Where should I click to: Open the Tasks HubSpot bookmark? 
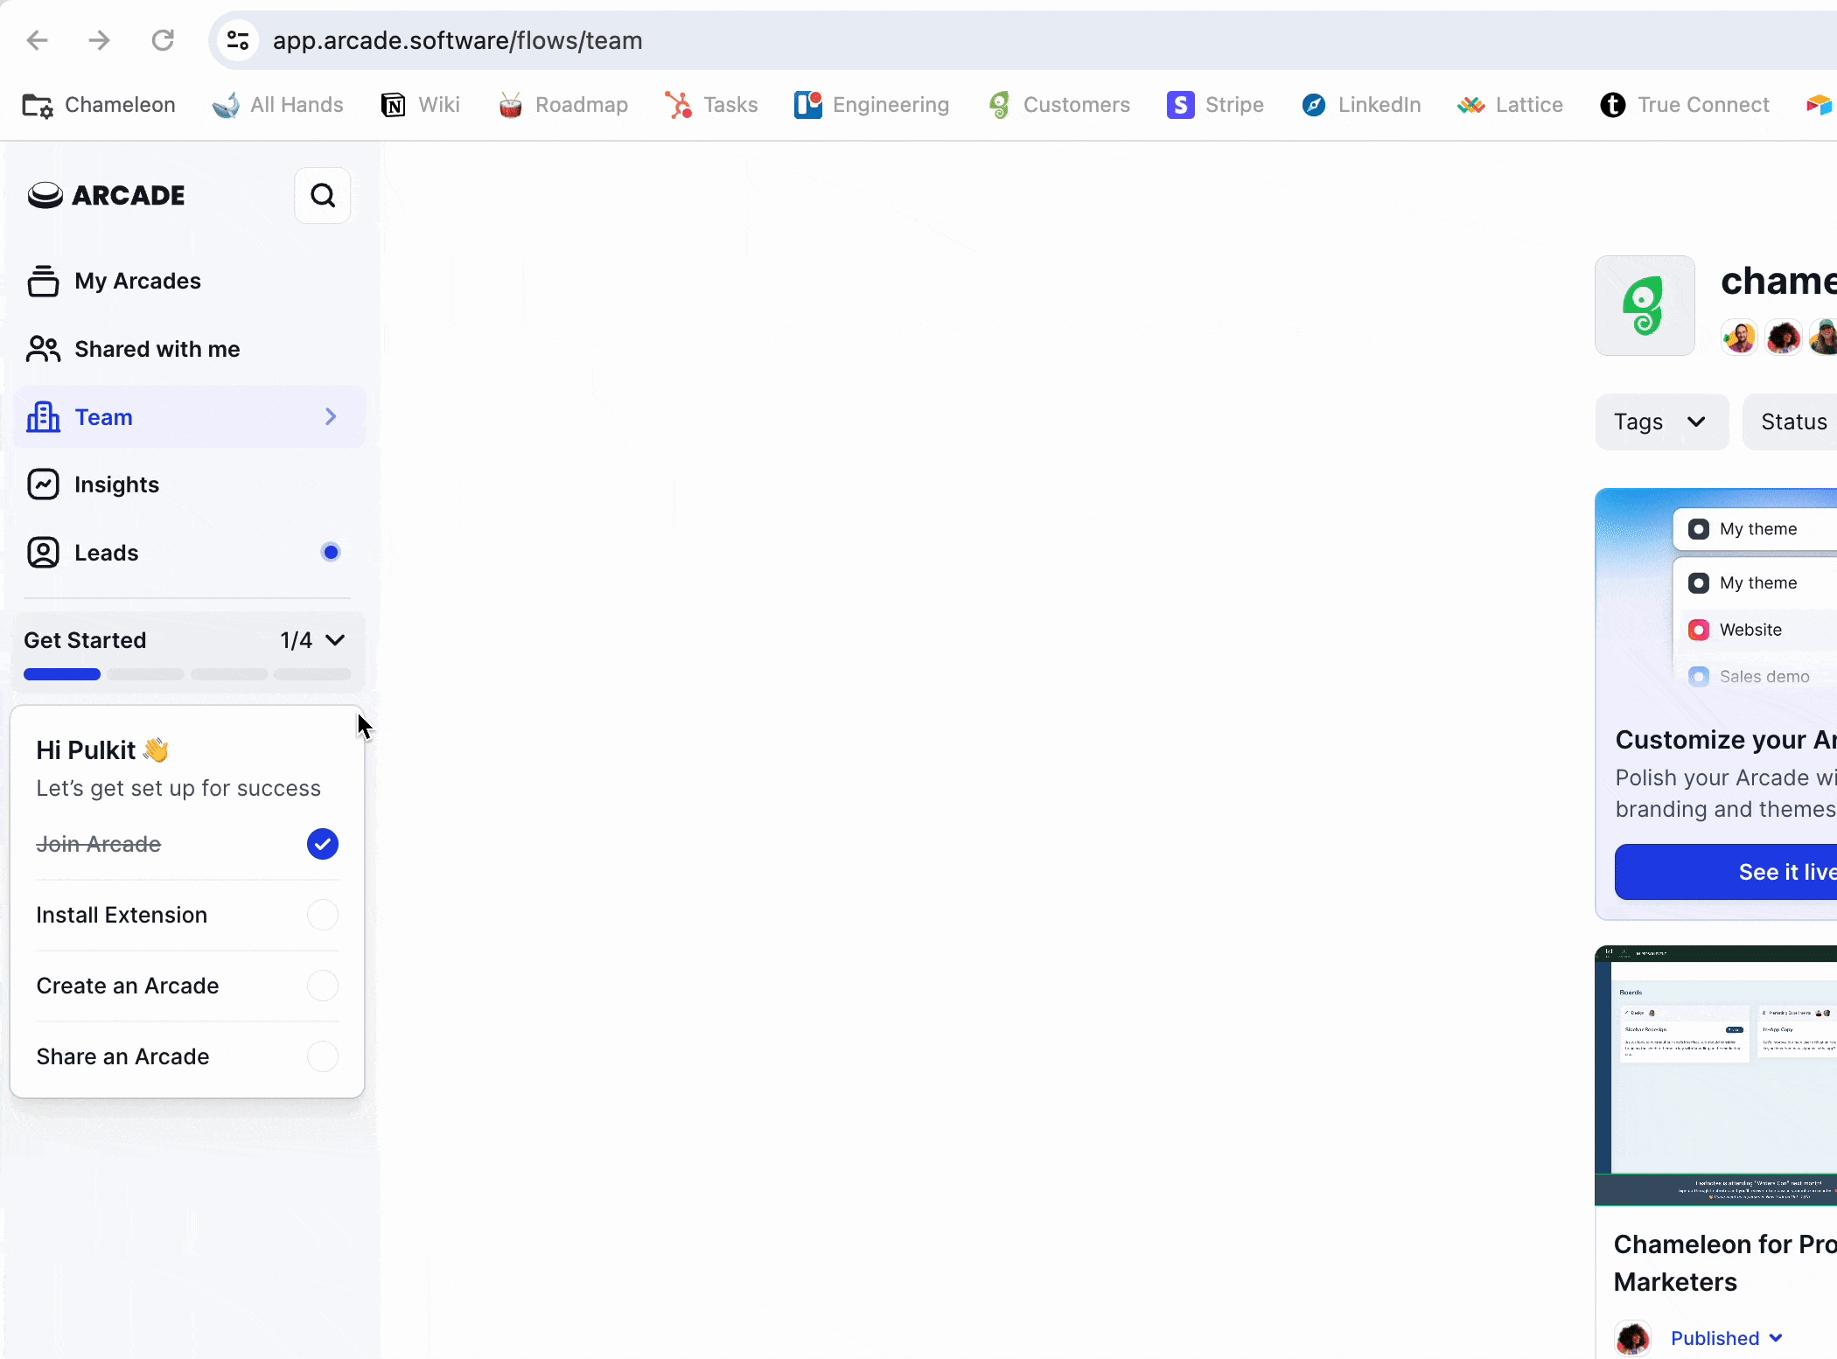(711, 105)
